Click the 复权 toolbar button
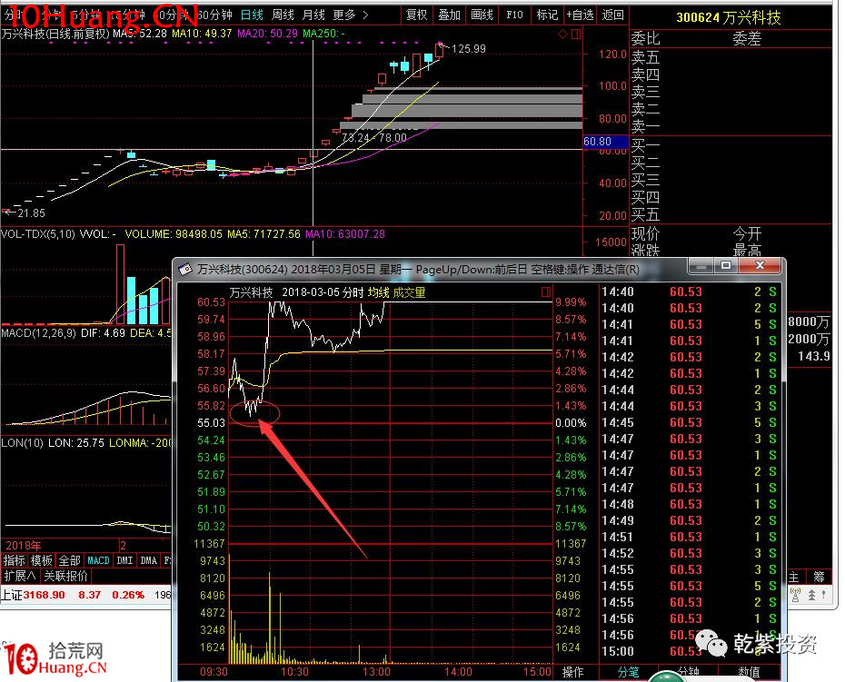 click(416, 15)
